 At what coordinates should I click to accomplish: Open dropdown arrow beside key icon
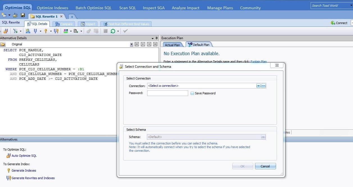point(51,31)
